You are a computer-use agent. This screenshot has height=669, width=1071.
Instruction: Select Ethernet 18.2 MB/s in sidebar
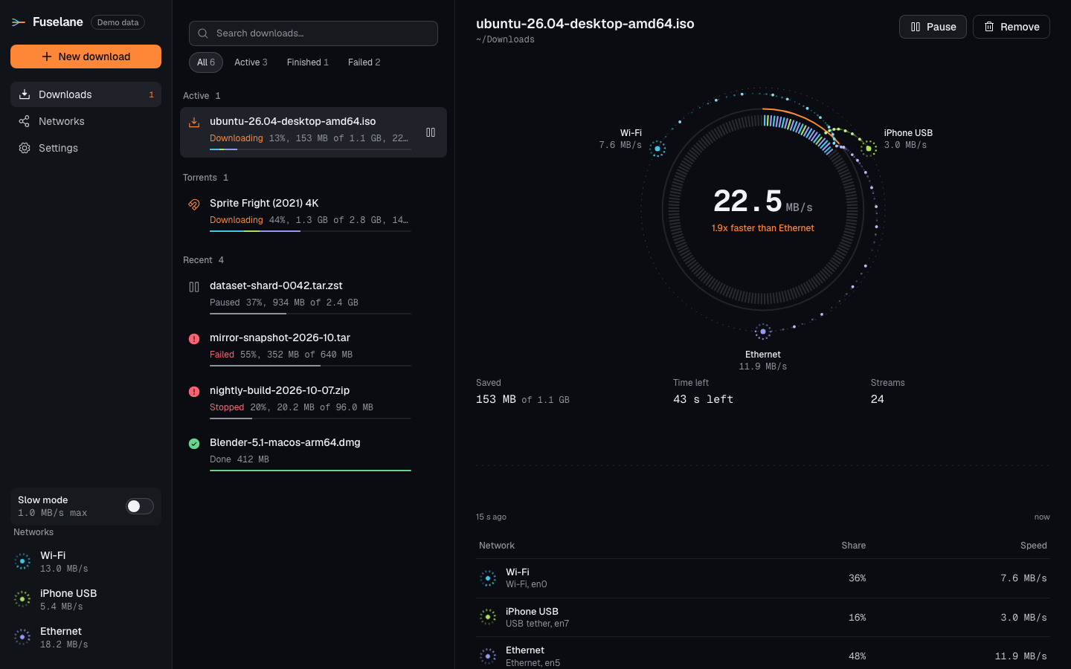coord(86,637)
